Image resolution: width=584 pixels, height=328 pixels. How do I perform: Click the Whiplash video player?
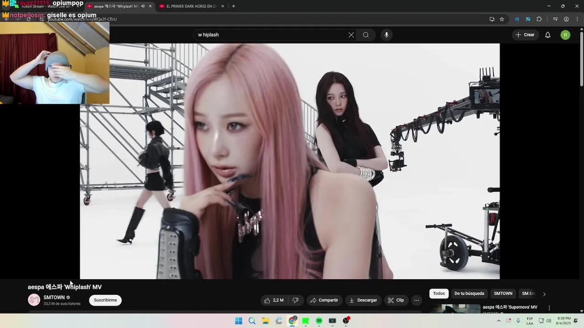[290, 161]
